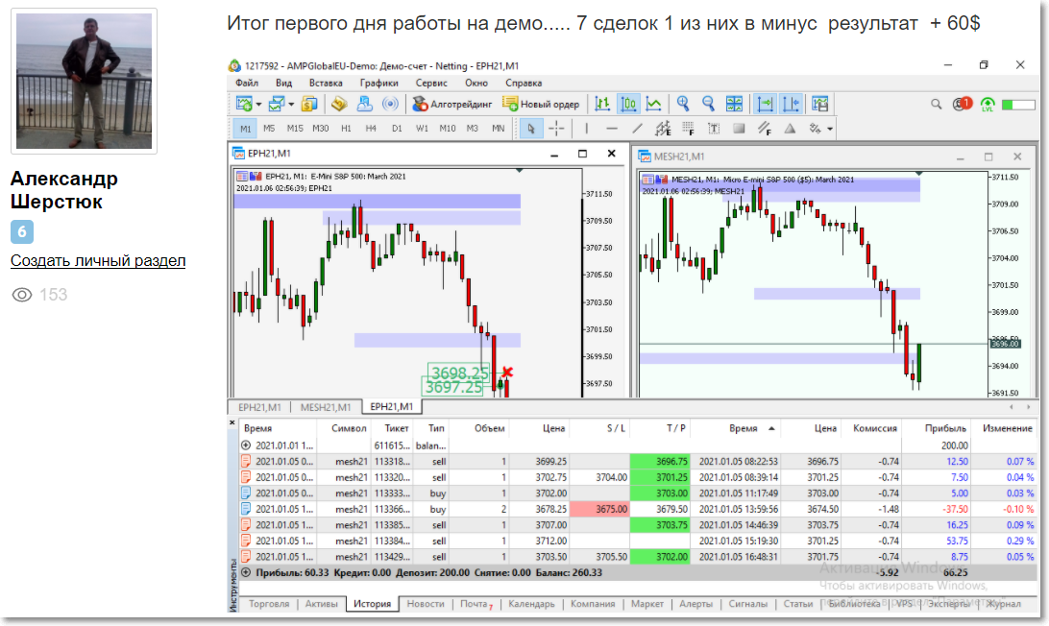Screen dimensions: 1049x626
Task: Toggle chart auto scroll icon
Action: 765,104
